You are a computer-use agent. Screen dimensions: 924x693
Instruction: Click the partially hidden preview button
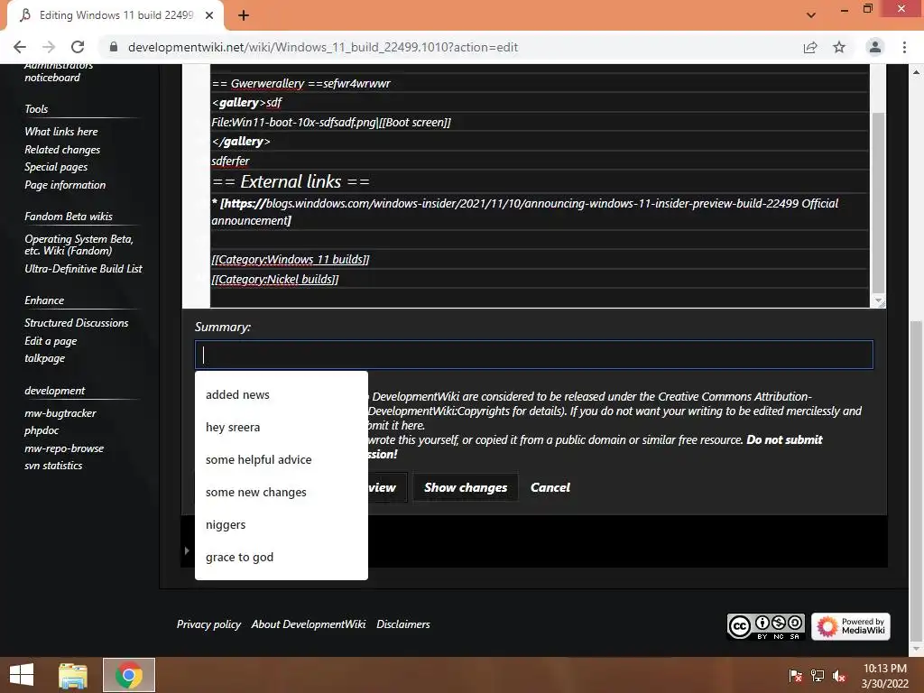pyautogui.click(x=387, y=487)
